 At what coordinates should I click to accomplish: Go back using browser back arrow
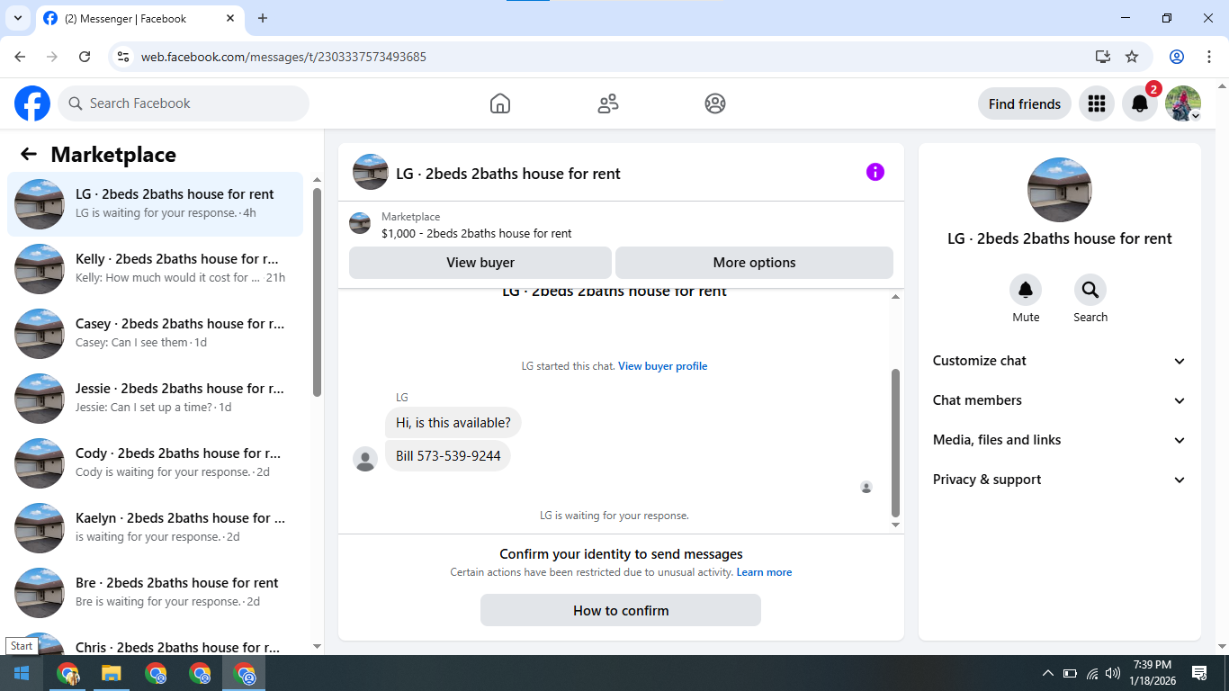point(20,57)
